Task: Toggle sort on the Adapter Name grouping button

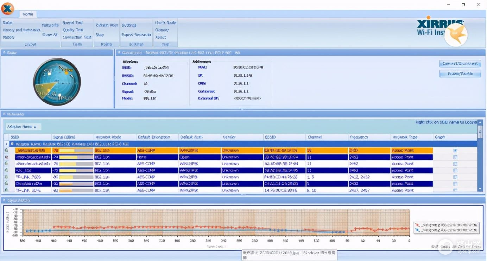Action: coord(24,127)
